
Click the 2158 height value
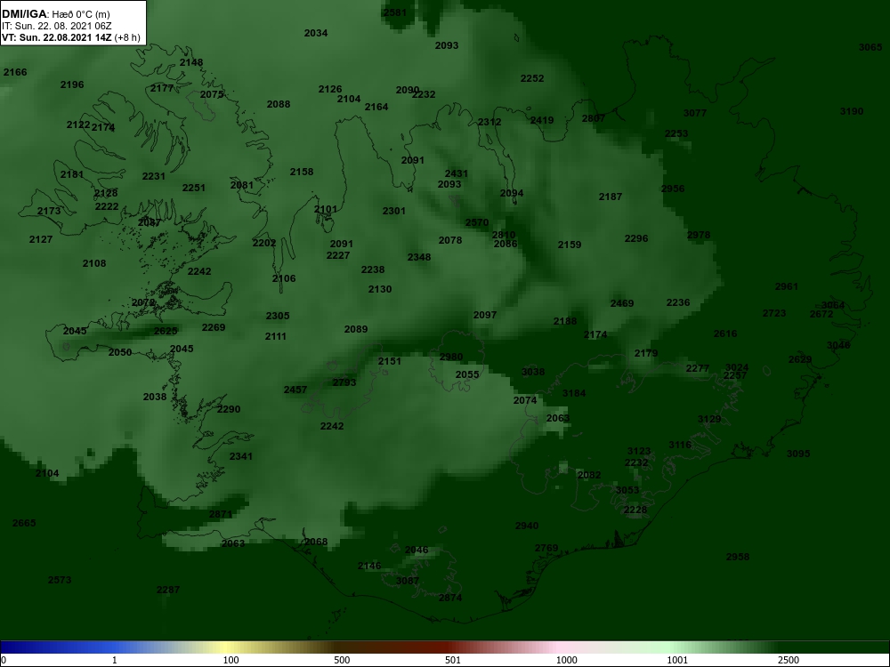(x=302, y=172)
